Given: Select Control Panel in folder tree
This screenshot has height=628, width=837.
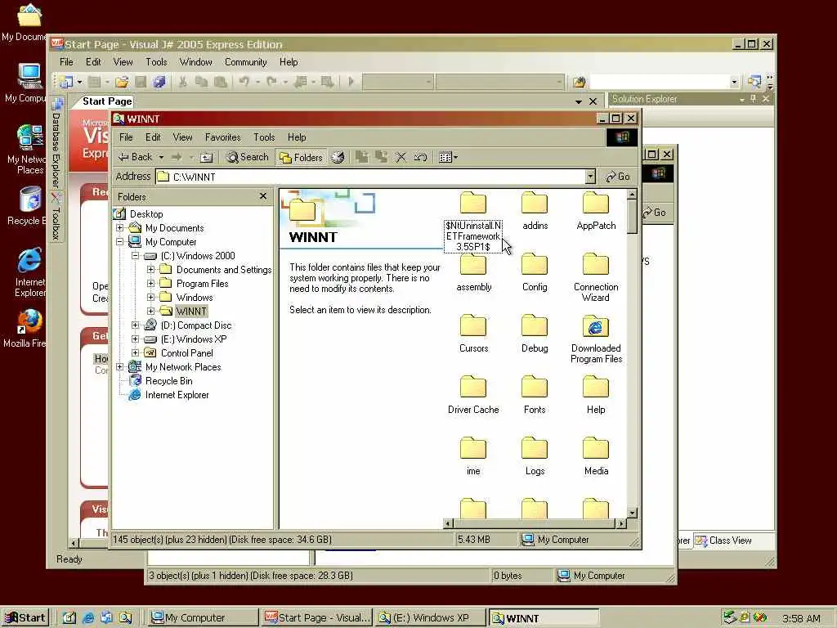Looking at the screenshot, I should 186,353.
